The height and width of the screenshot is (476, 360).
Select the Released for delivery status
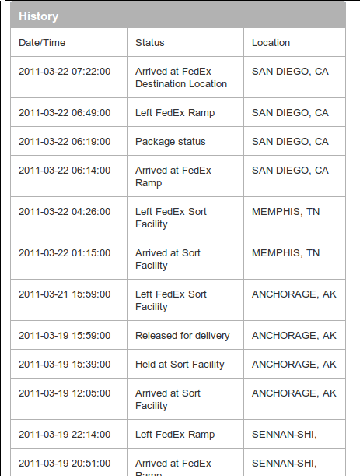[183, 336]
